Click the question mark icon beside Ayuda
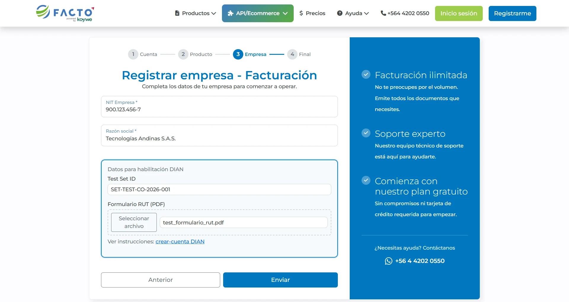569x302 pixels. pos(340,13)
